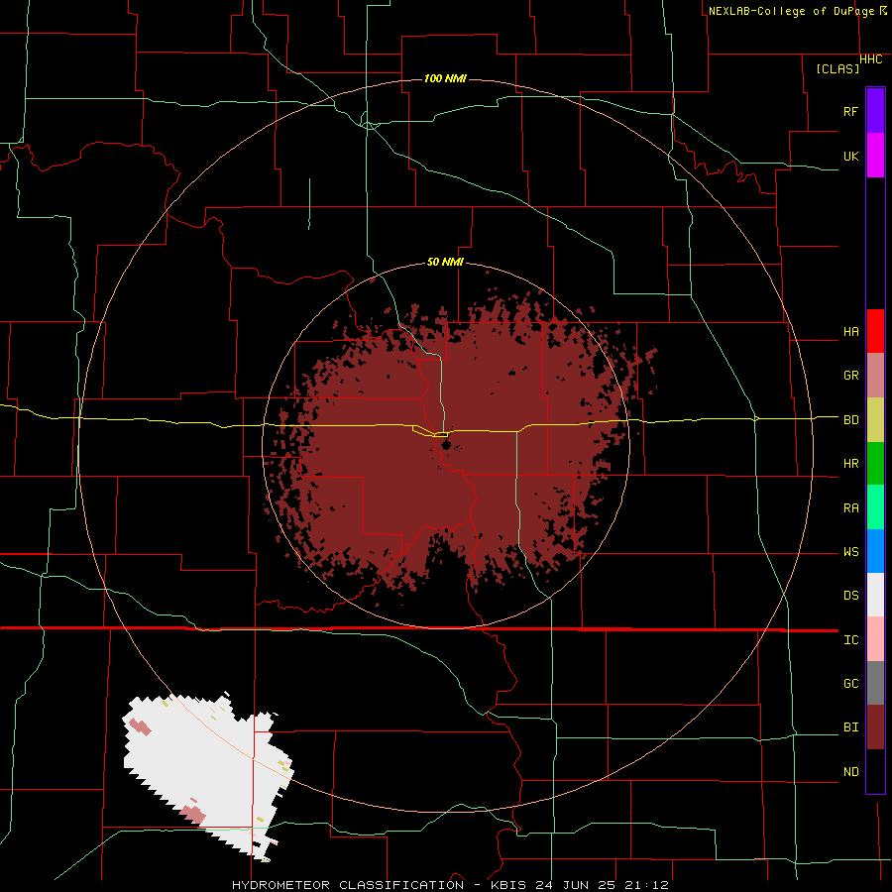The image size is (892, 892).
Task: Click the GR legend label
Action: pyautogui.click(x=851, y=376)
